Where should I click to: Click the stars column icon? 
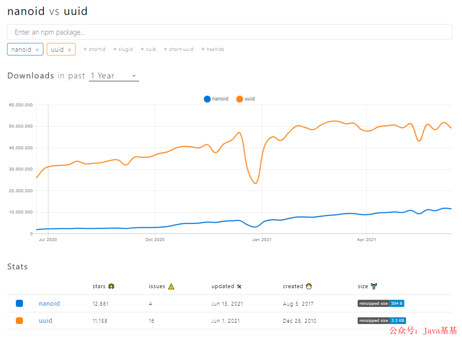[111, 286]
